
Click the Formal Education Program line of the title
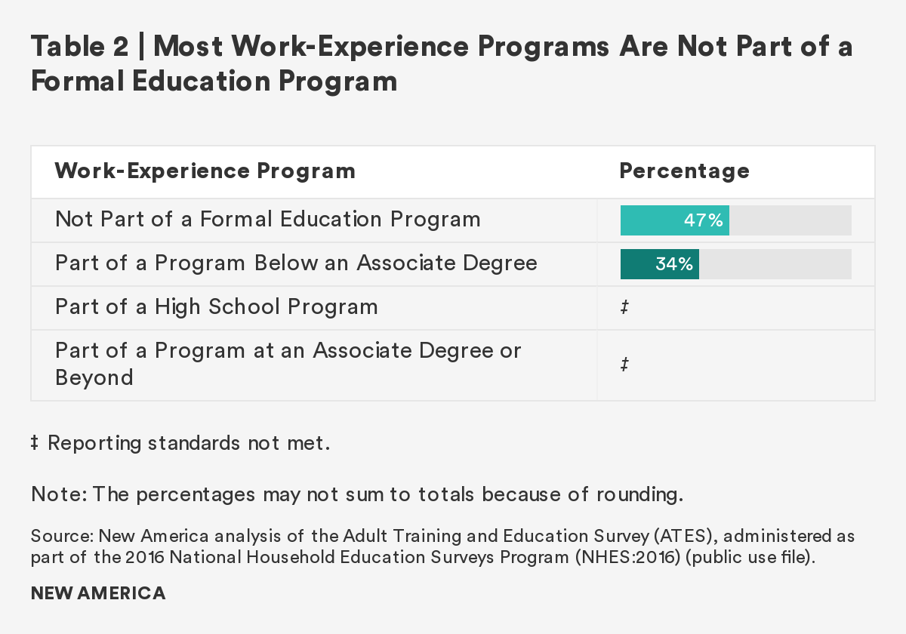[x=214, y=81]
